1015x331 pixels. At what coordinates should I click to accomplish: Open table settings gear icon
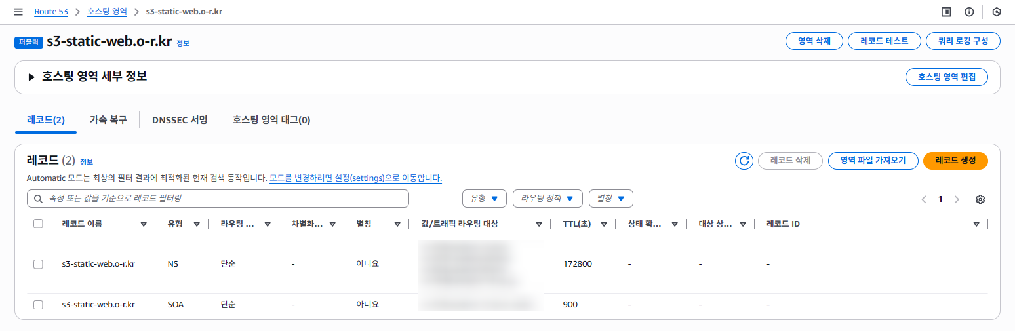(x=980, y=199)
